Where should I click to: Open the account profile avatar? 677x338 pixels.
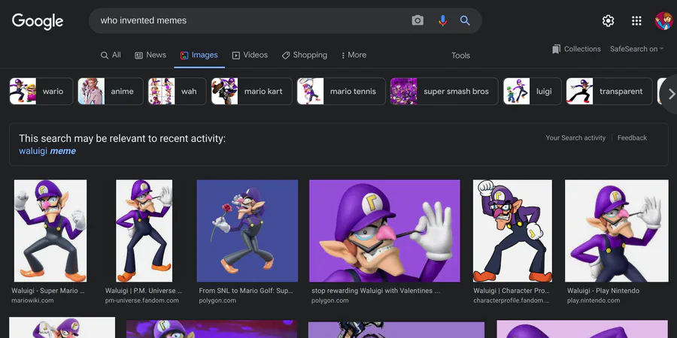[663, 21]
